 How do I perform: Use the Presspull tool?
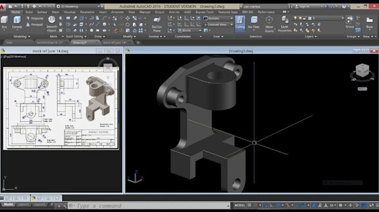(35, 24)
